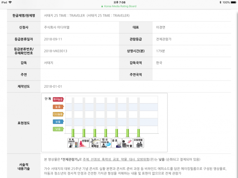Select the 다소높음 level label
This screenshot has width=238, height=178.
pyautogui.click(x=58, y=114)
